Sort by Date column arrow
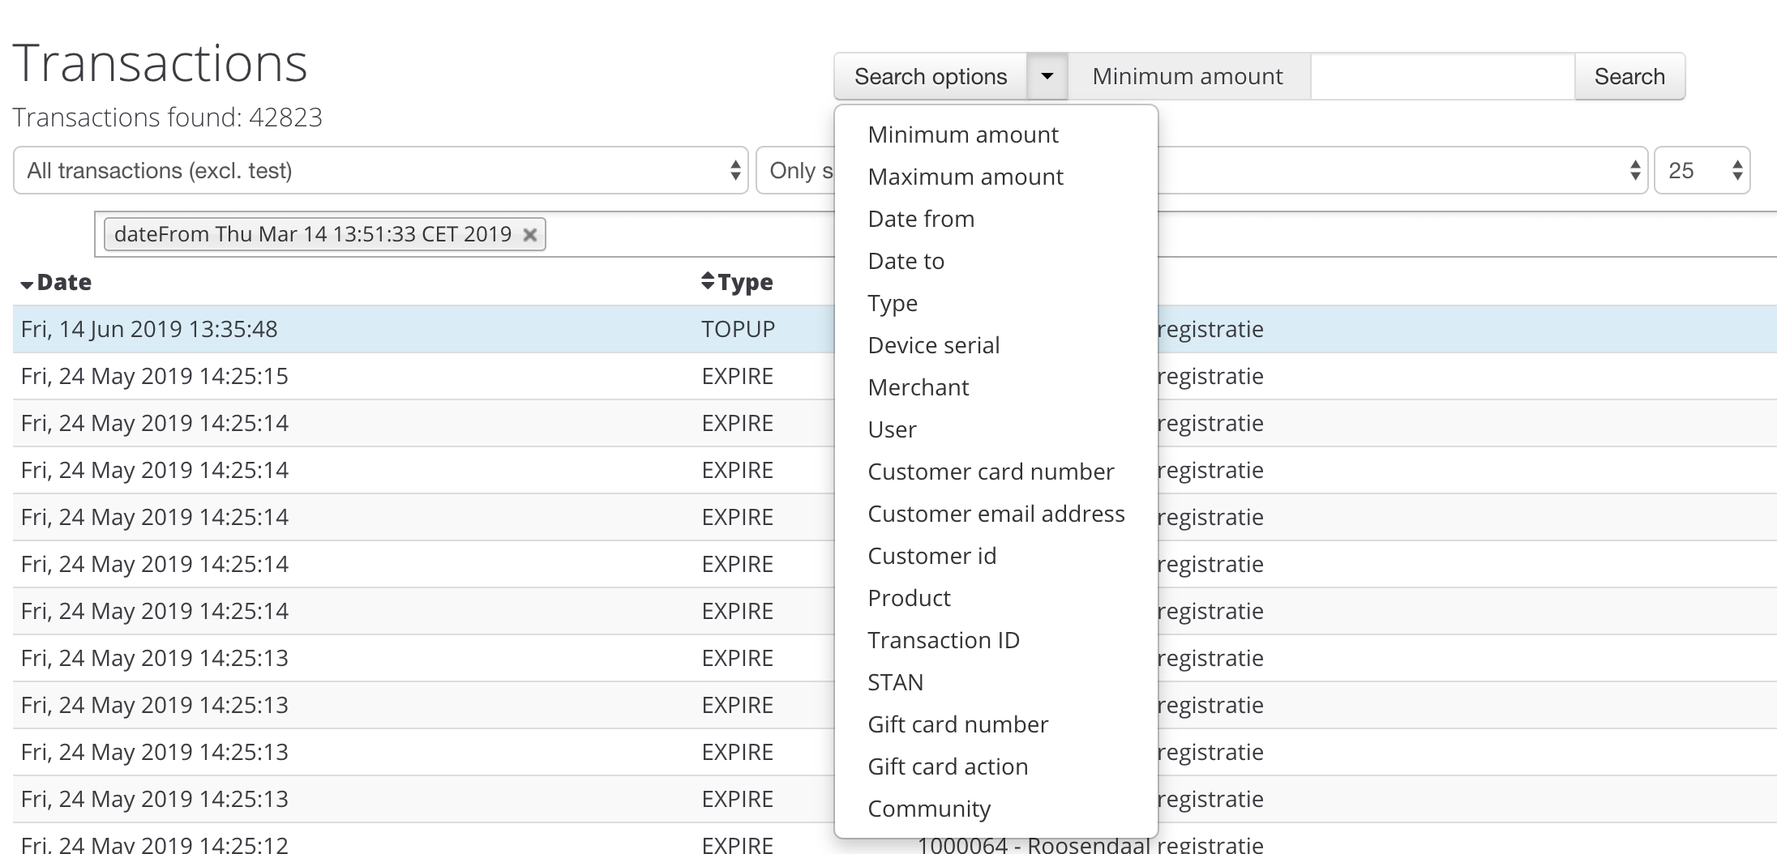Screen dimensions: 1777x854 pos(27,284)
